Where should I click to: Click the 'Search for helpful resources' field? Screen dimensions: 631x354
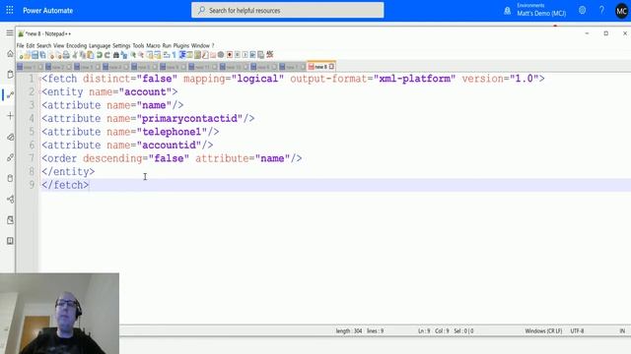point(288,11)
